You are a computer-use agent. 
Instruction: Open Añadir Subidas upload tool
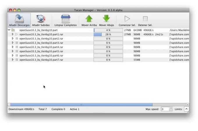(41, 20)
